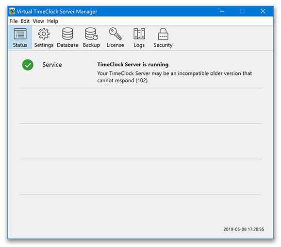Click the window title text

[x=57, y=12]
